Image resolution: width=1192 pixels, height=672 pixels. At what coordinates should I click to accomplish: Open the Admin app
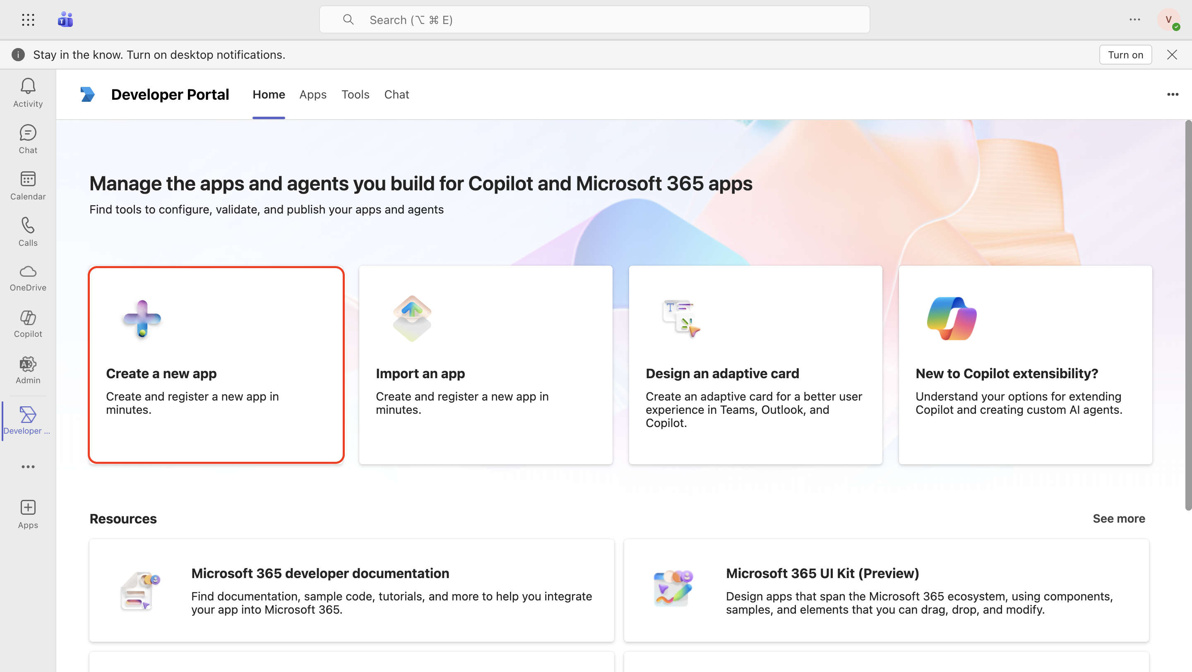click(28, 370)
